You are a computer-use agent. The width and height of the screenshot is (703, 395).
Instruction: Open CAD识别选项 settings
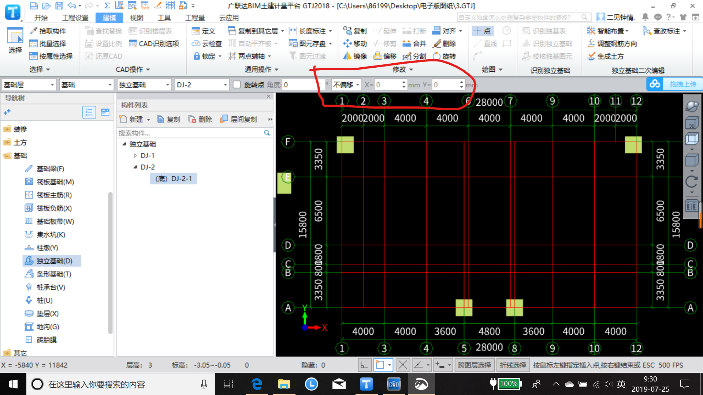pyautogui.click(x=154, y=44)
